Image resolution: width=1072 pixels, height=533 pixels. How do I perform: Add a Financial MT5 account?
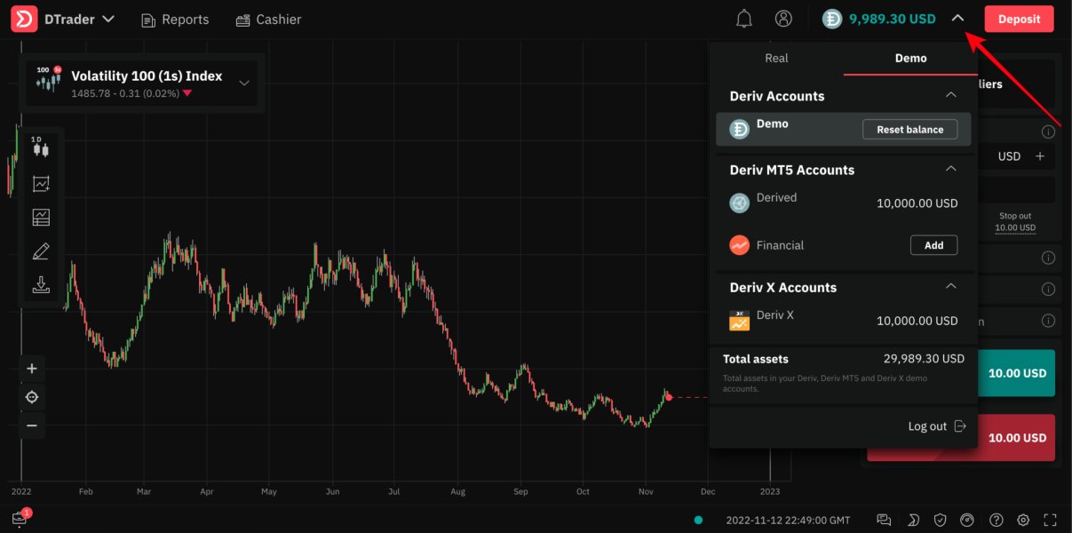933,245
